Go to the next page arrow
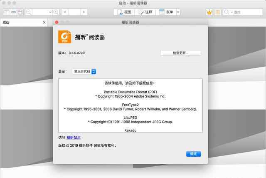The image size is (266, 178). [x=84, y=12]
